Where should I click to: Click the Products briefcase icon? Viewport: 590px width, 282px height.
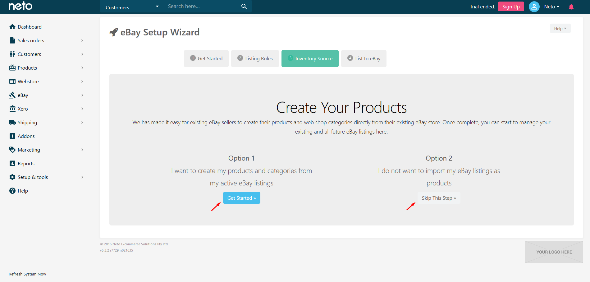coord(12,68)
